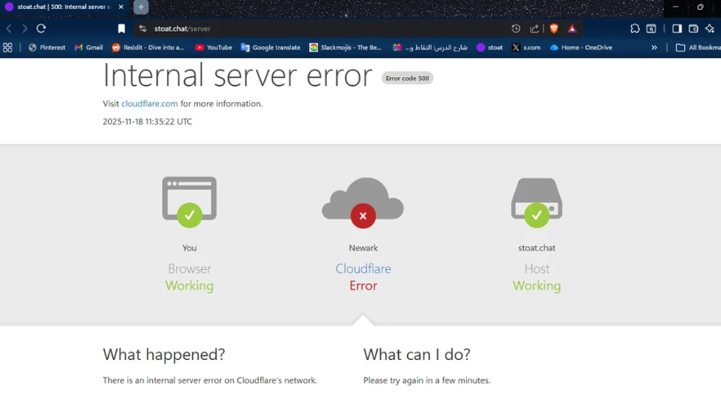The height and width of the screenshot is (393, 721).
Task: Bookmark this page using the bookmark icon
Action: tap(122, 28)
